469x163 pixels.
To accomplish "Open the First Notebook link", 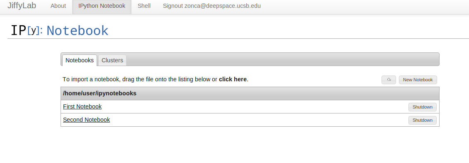I will [82, 106].
